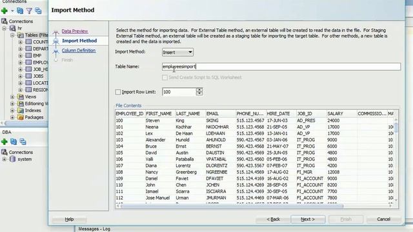Collapse the hr connection tree
The height and width of the screenshot is (232, 413).
[5, 28]
